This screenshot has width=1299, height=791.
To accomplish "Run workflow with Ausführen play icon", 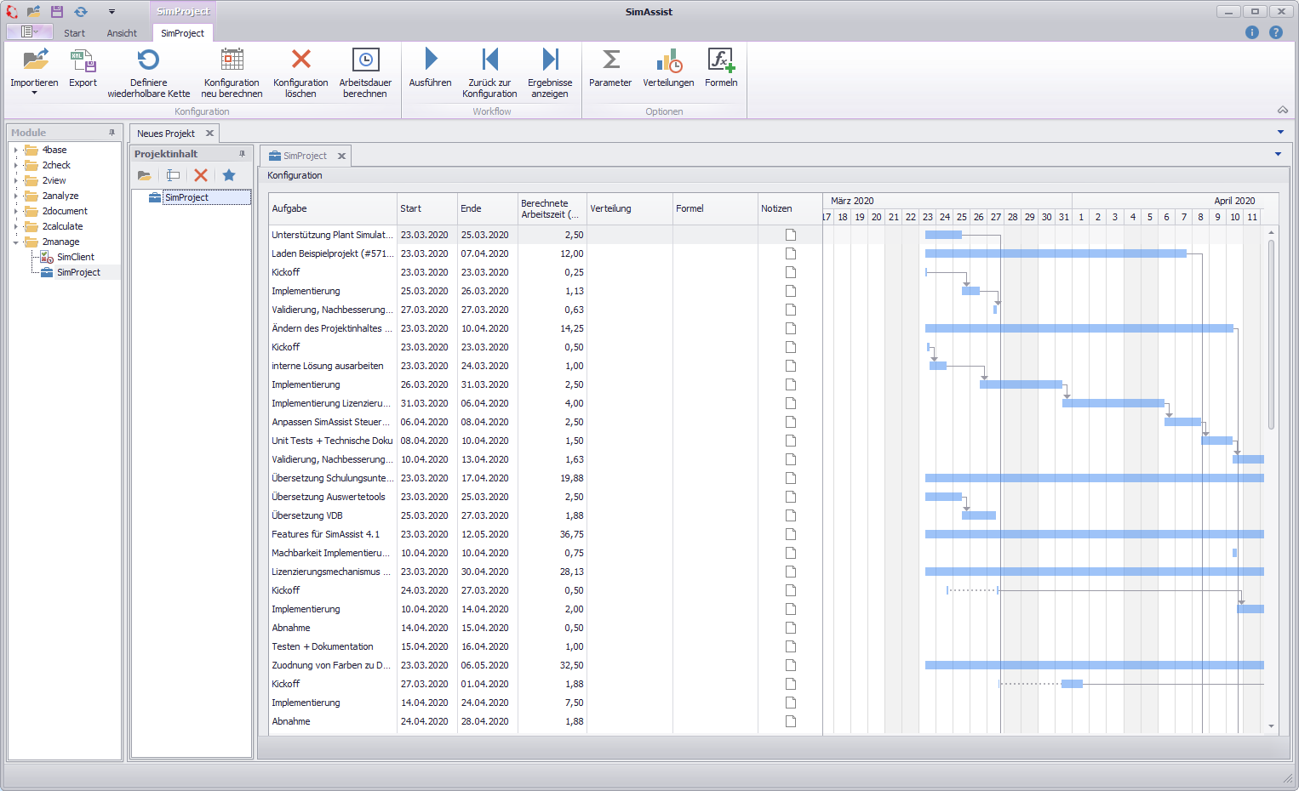I will [431, 59].
